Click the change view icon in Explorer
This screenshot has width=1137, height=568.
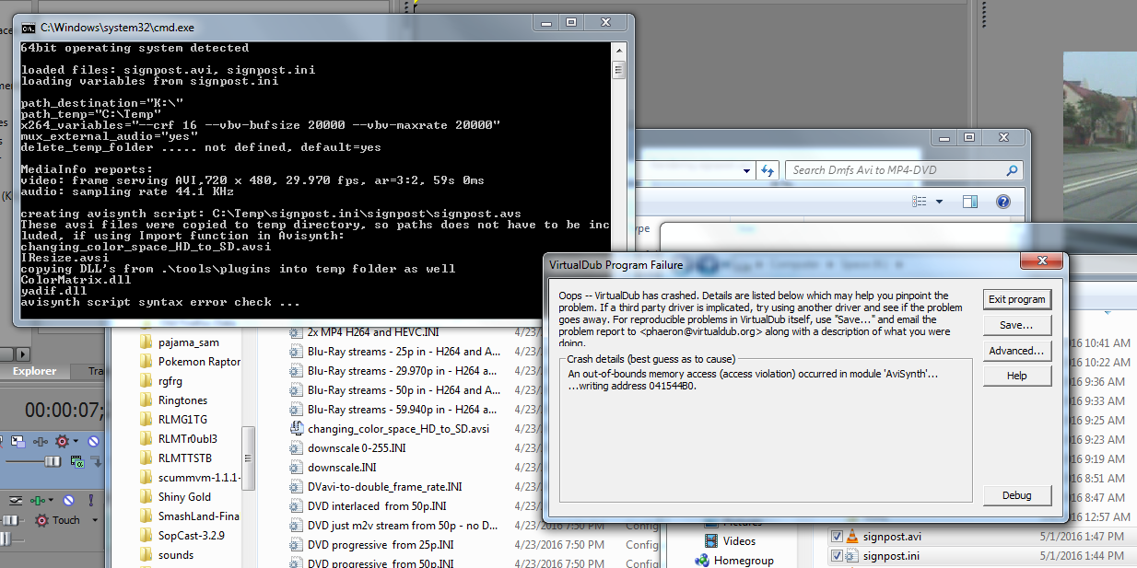click(919, 202)
